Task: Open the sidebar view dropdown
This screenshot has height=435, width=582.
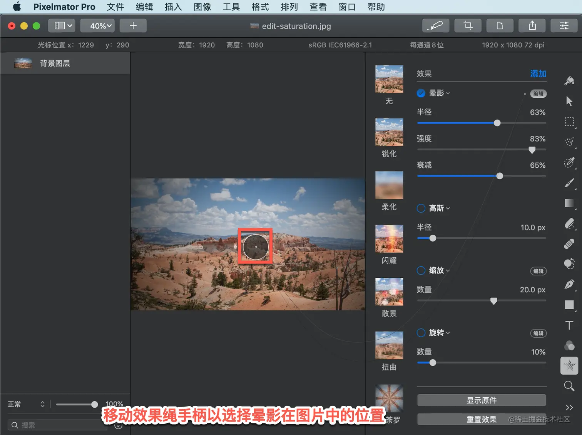Action: 62,26
